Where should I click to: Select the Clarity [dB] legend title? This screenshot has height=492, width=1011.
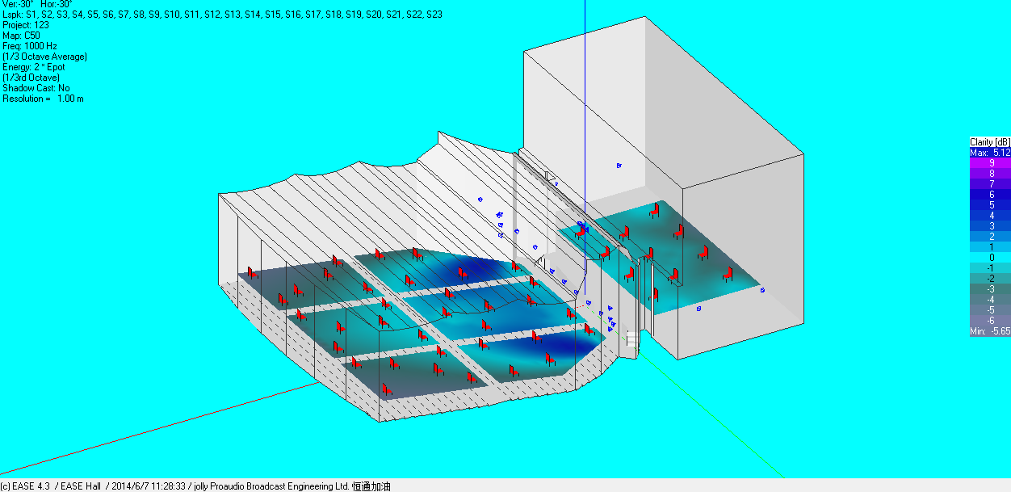click(990, 142)
